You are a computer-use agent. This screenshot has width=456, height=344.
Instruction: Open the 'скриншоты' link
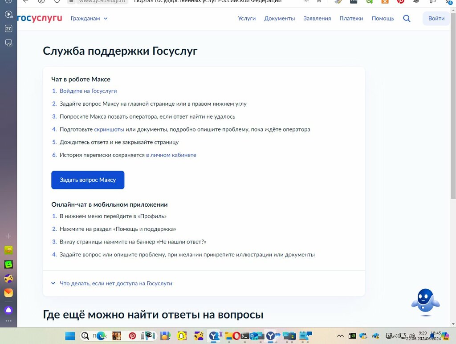coord(109,129)
